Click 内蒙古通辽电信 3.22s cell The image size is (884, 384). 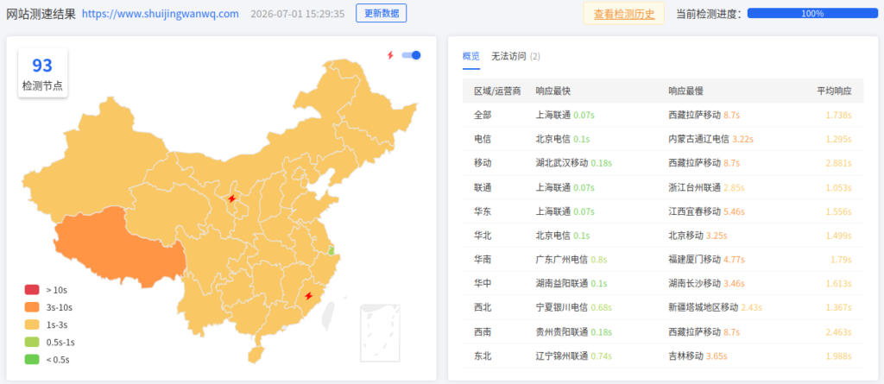[711, 139]
